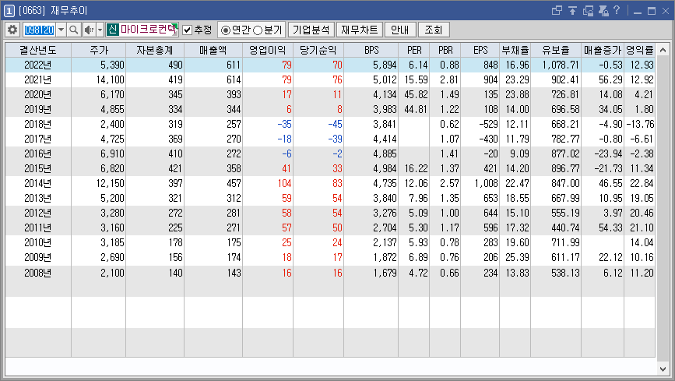Click the 영익률 column header
The width and height of the screenshot is (675, 381).
coord(640,50)
